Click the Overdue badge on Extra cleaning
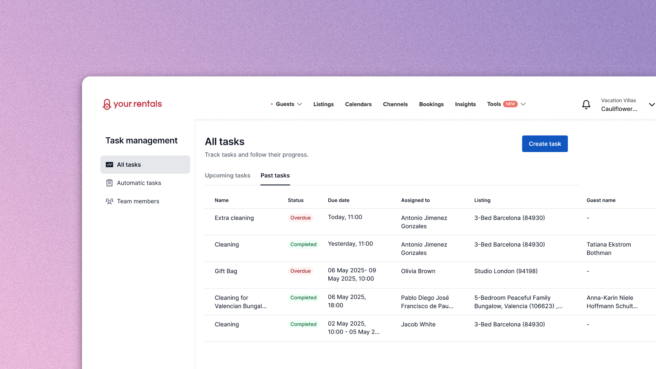The width and height of the screenshot is (656, 369). (300, 218)
